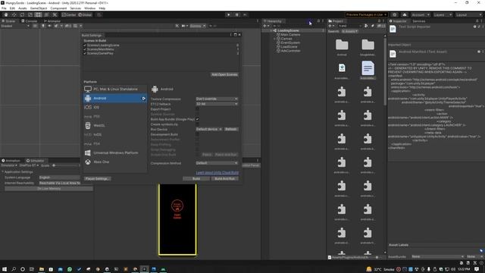Open Learn about Unity Cloud Build link
The image size is (485, 273).
coord(217,172)
